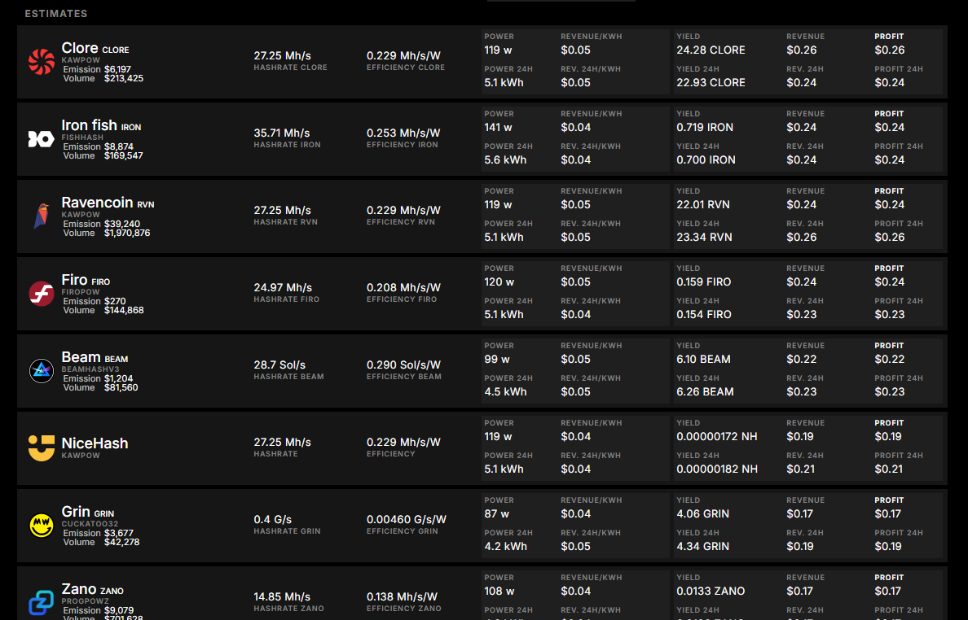Click the Firo coin name
Screen dimensions: 968x620
pyautogui.click(x=74, y=280)
